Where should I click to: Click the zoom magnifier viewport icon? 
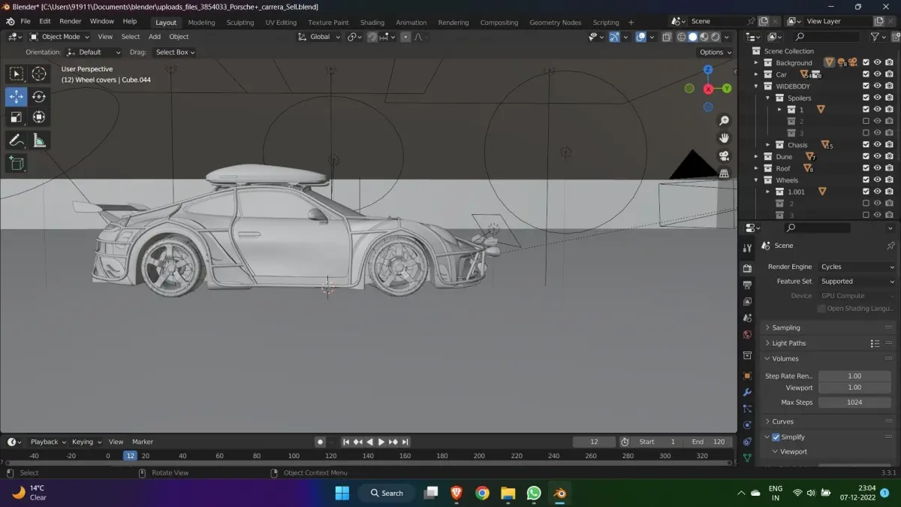724,120
